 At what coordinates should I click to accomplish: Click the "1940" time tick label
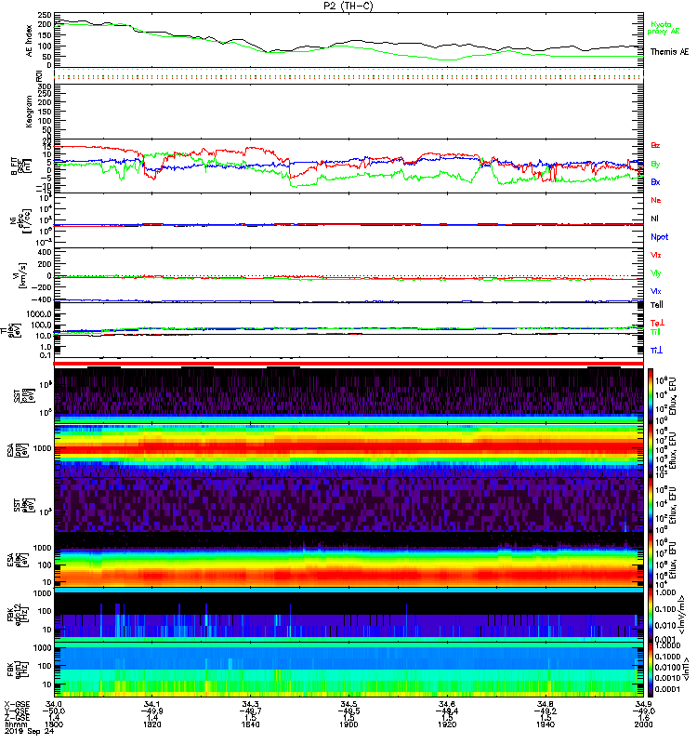[x=546, y=724]
